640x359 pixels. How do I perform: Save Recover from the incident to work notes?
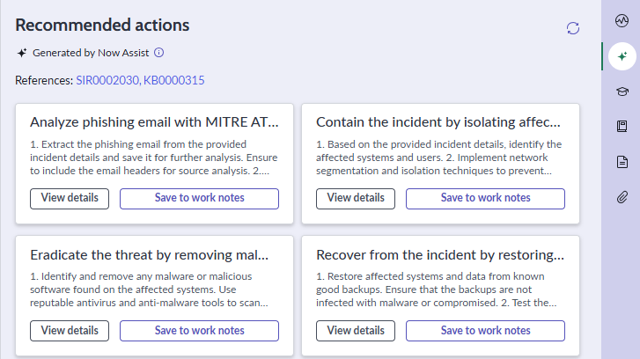coord(485,331)
